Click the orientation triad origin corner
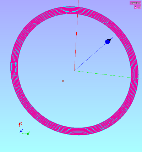Screen dimensions: 142x152 click(19, 133)
